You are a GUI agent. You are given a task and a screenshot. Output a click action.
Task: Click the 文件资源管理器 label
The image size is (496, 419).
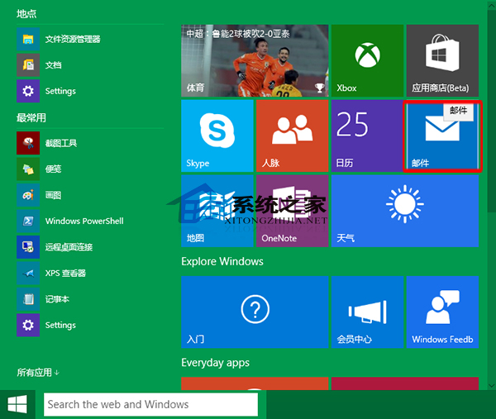[73, 39]
